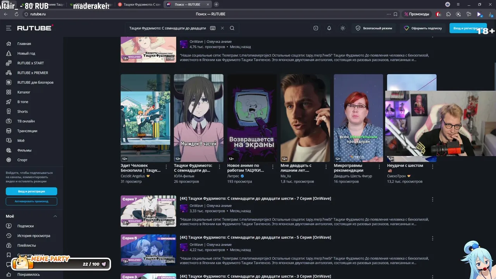Viewport: 496px width, 279px height.
Task: Open options for ЮЛА-фильм short
Action: (220, 167)
